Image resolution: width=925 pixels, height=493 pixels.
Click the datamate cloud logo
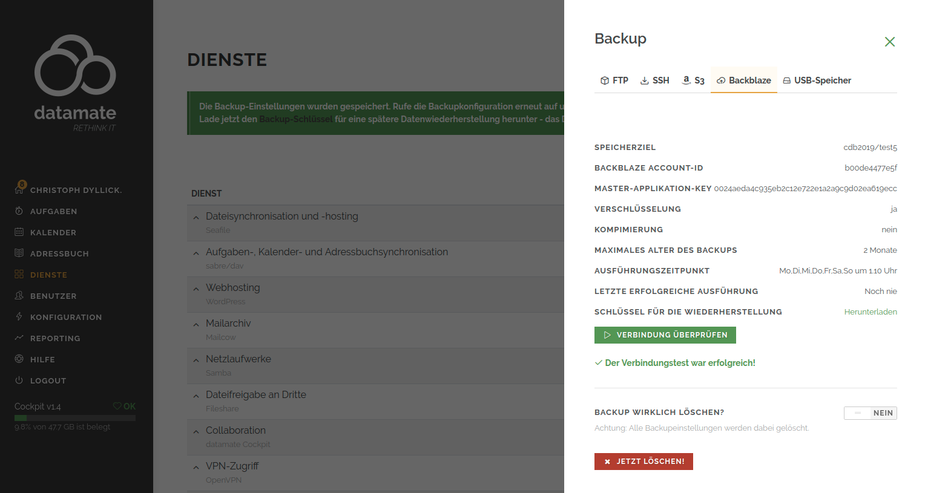(x=75, y=67)
